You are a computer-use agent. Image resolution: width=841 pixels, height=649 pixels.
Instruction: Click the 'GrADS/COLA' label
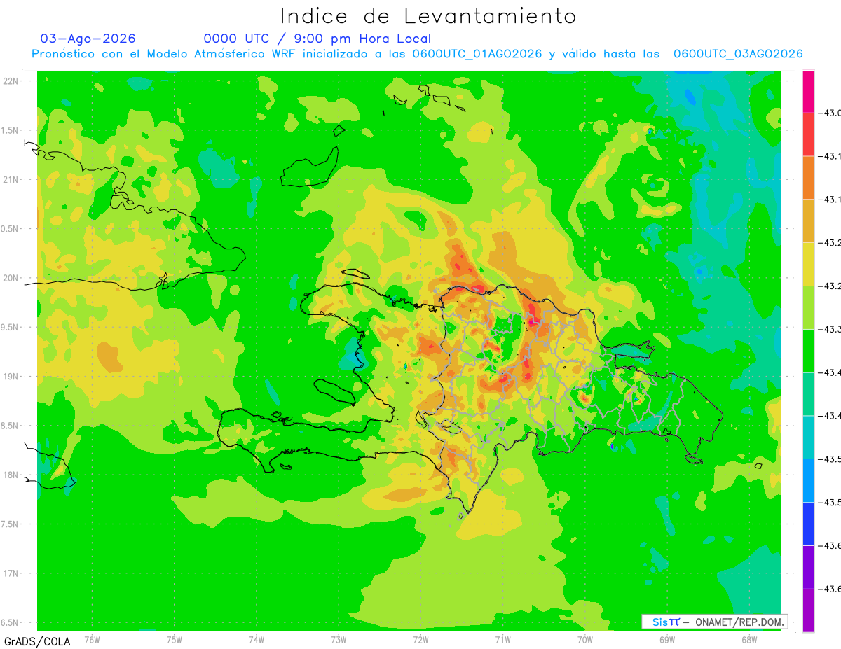pyautogui.click(x=36, y=641)
